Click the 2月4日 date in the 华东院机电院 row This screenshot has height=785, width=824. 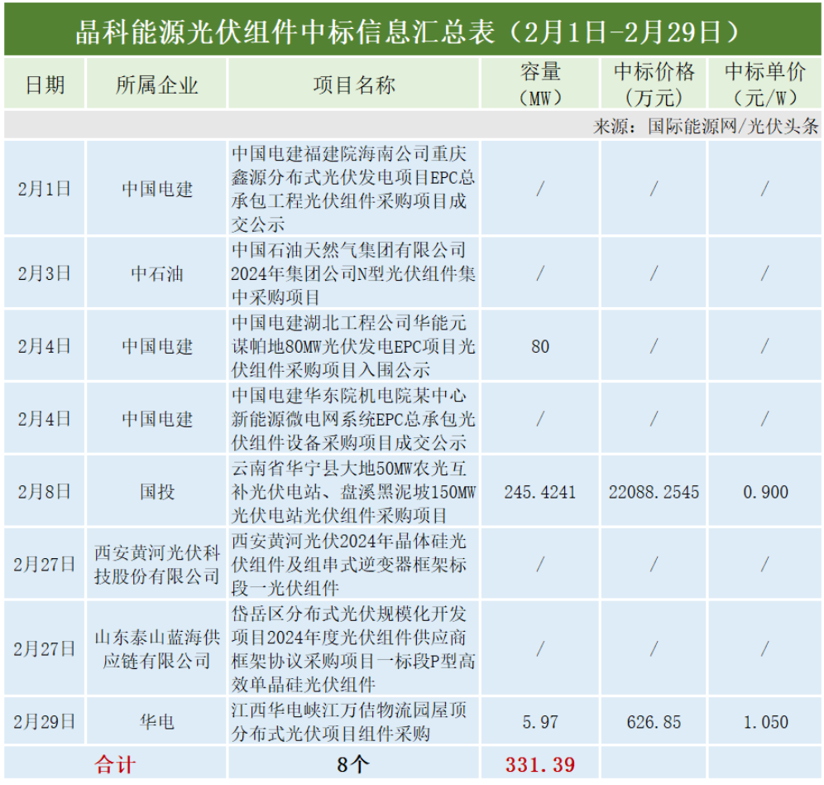click(x=45, y=418)
